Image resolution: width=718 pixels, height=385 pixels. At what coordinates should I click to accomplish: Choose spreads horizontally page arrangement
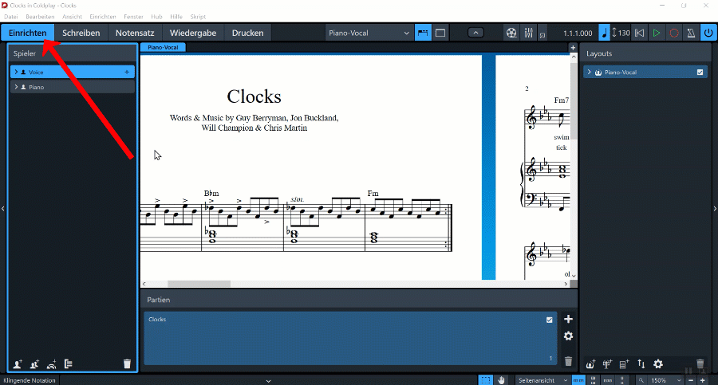point(578,380)
